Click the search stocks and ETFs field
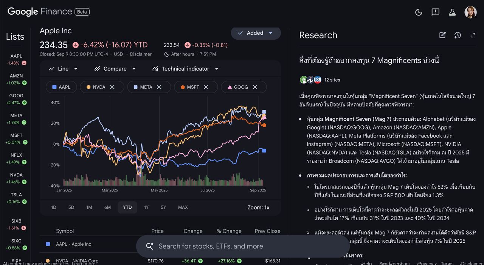484x265 pixels. coord(242,246)
